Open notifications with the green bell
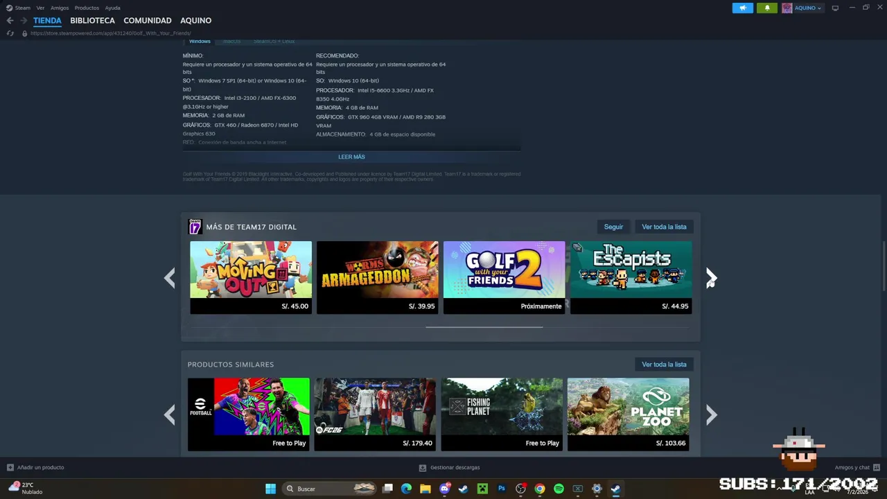This screenshot has height=499, width=887. 767,8
